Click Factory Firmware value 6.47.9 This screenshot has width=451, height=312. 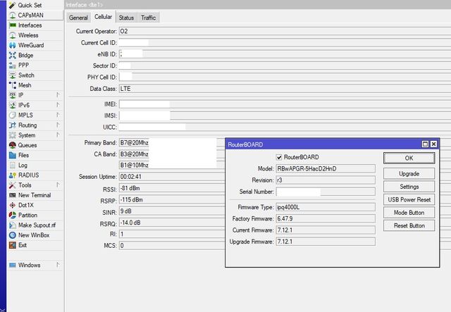(326, 218)
